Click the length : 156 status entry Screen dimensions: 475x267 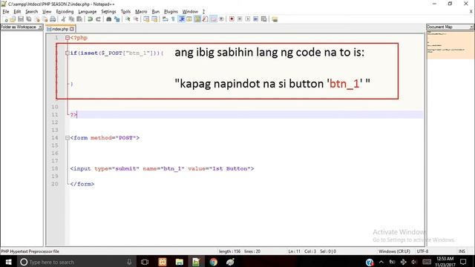click(229, 251)
